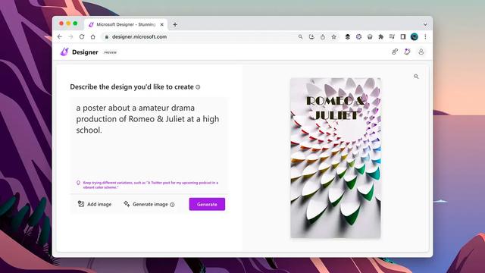Click the info icon beside design description heading
This screenshot has width=485, height=273.
click(198, 87)
